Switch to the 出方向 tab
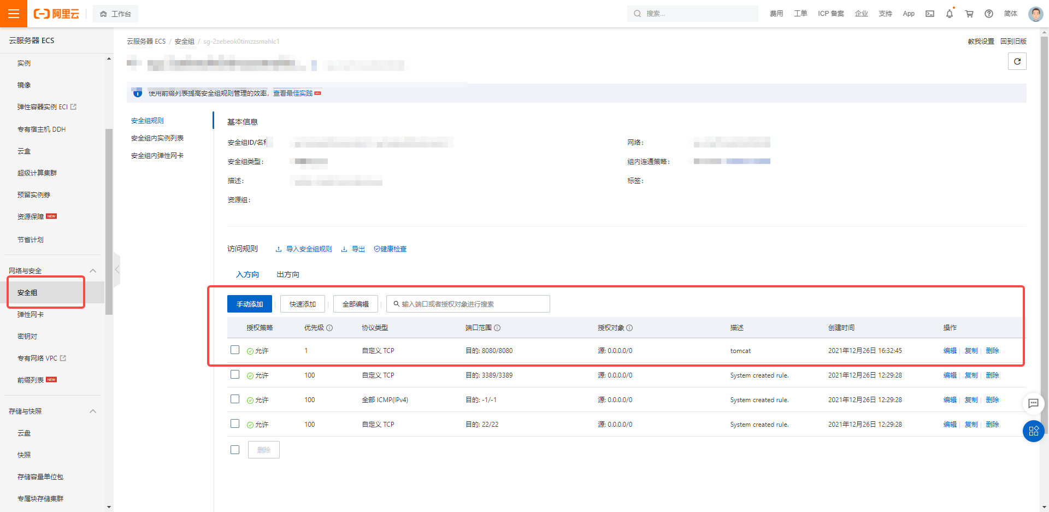This screenshot has width=1049, height=512. click(287, 274)
